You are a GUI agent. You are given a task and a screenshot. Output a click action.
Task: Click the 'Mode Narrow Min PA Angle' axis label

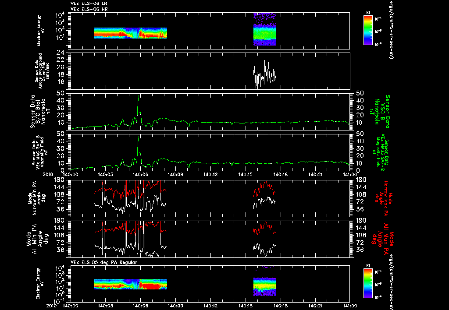[37, 198]
